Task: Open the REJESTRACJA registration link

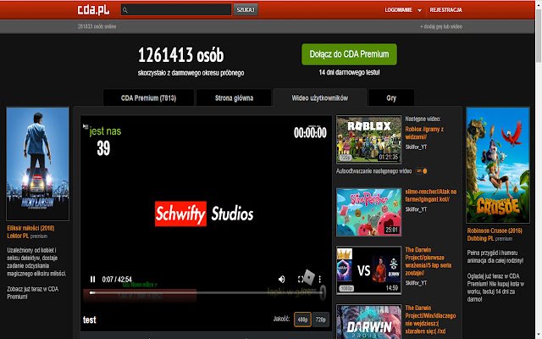Action: [446, 10]
